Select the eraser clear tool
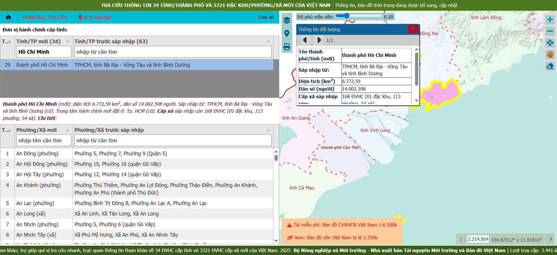This screenshot has width=557, height=255. click(x=550, y=66)
